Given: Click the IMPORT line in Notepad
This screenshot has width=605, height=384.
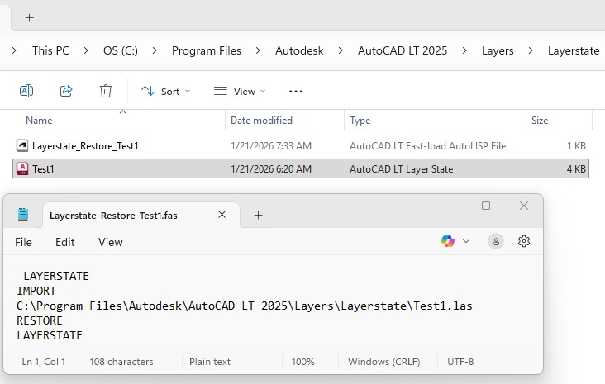Looking at the screenshot, I should 36,291.
